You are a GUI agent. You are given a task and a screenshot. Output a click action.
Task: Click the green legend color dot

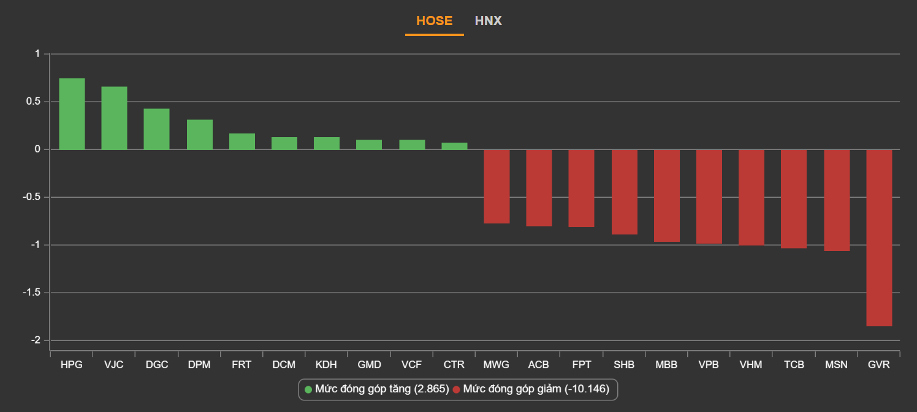[308, 390]
